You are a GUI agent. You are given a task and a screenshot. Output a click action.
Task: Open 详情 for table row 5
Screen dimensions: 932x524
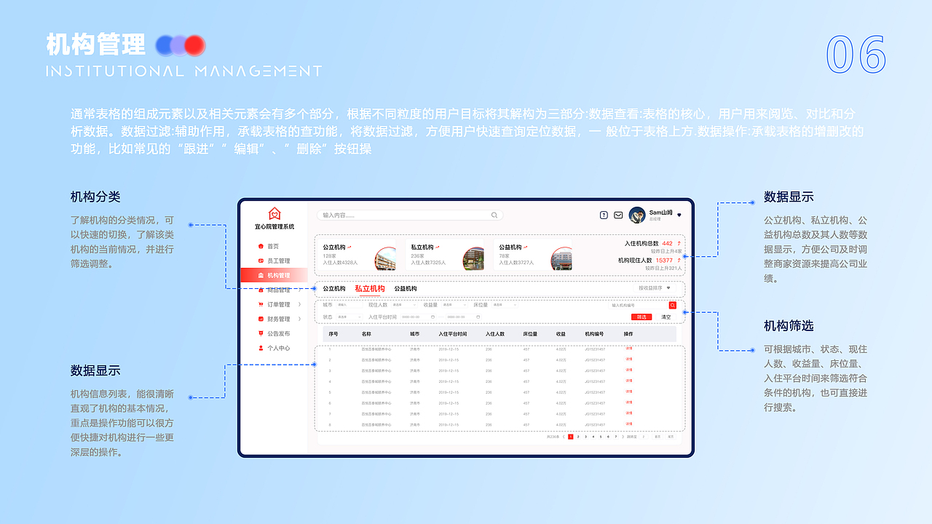pos(629,392)
